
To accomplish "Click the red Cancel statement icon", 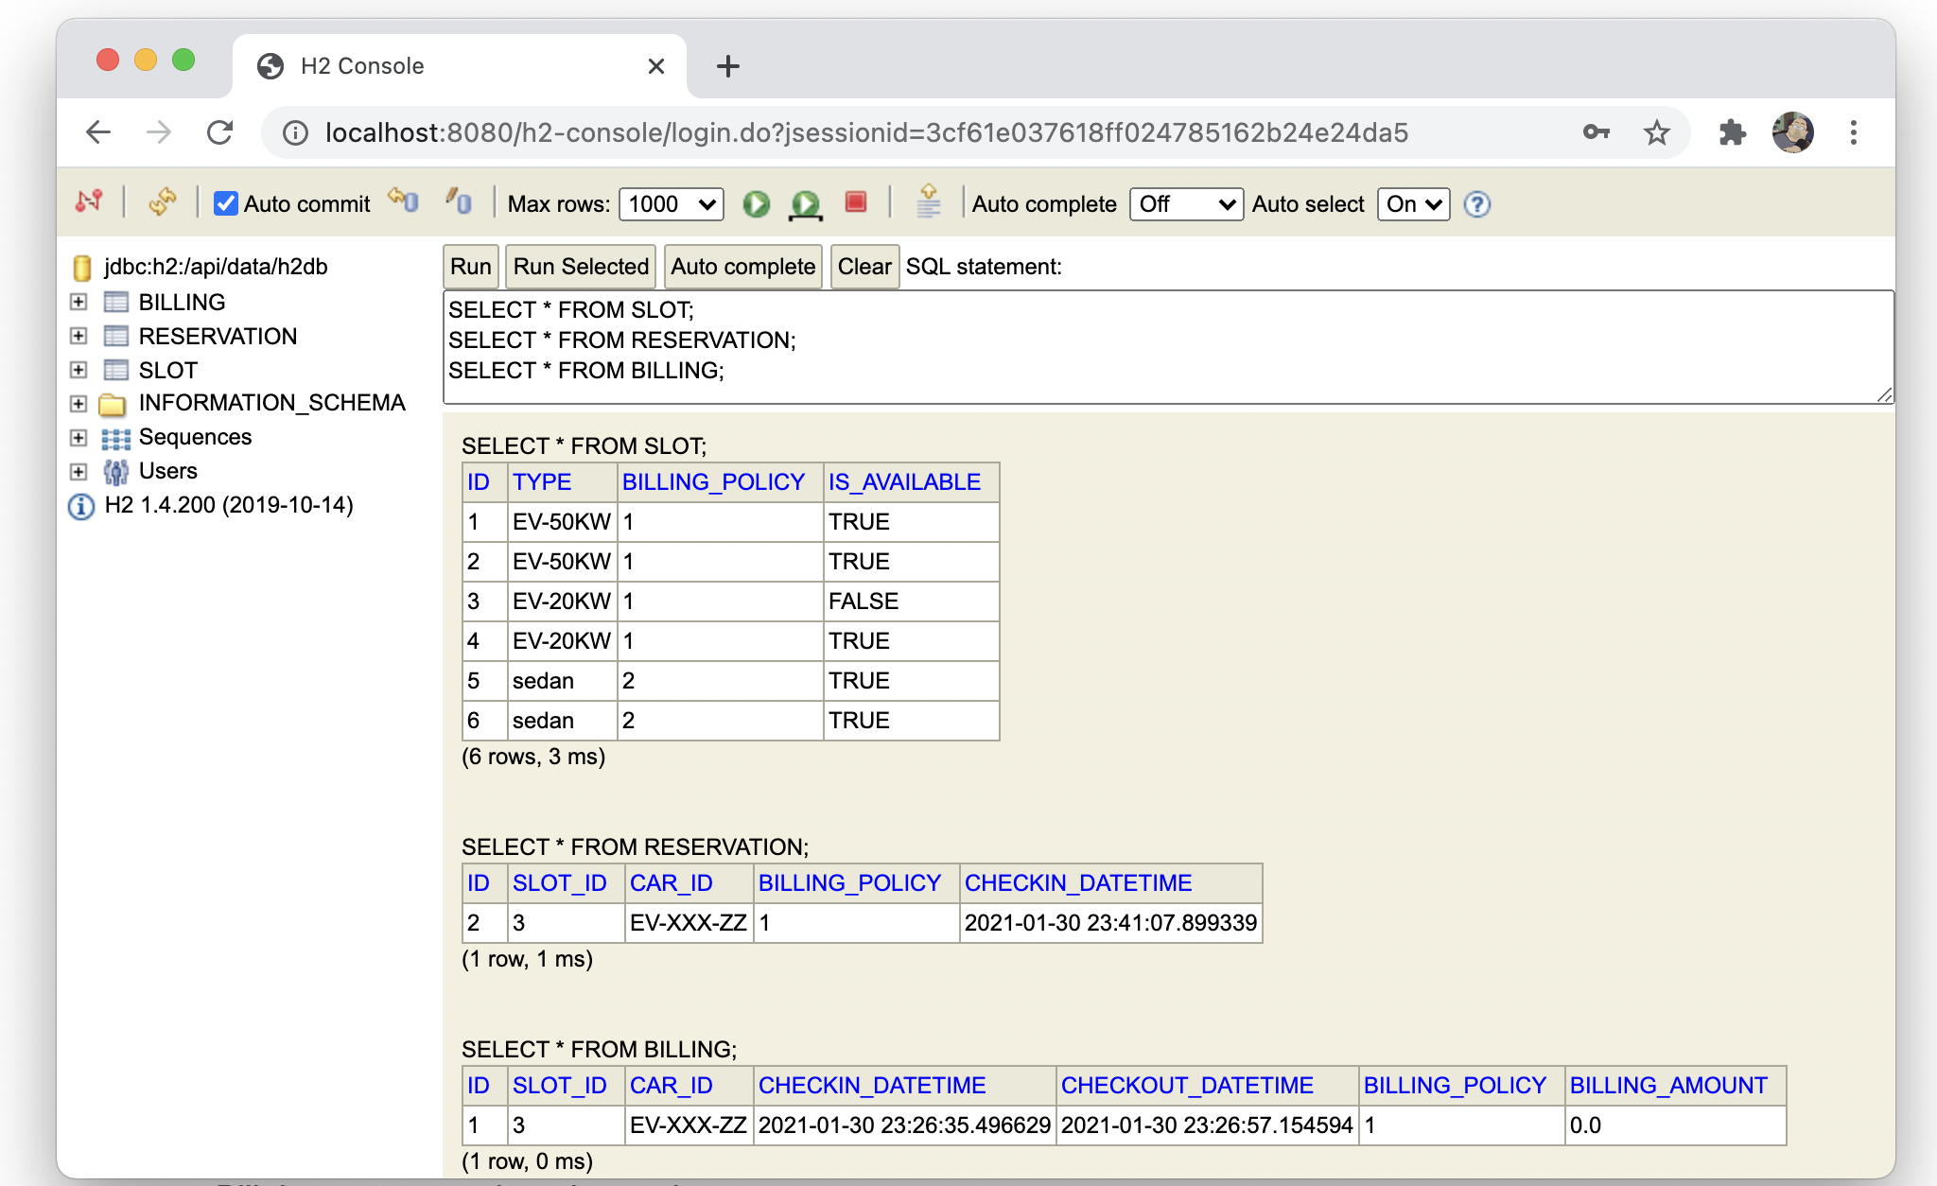I will point(856,202).
